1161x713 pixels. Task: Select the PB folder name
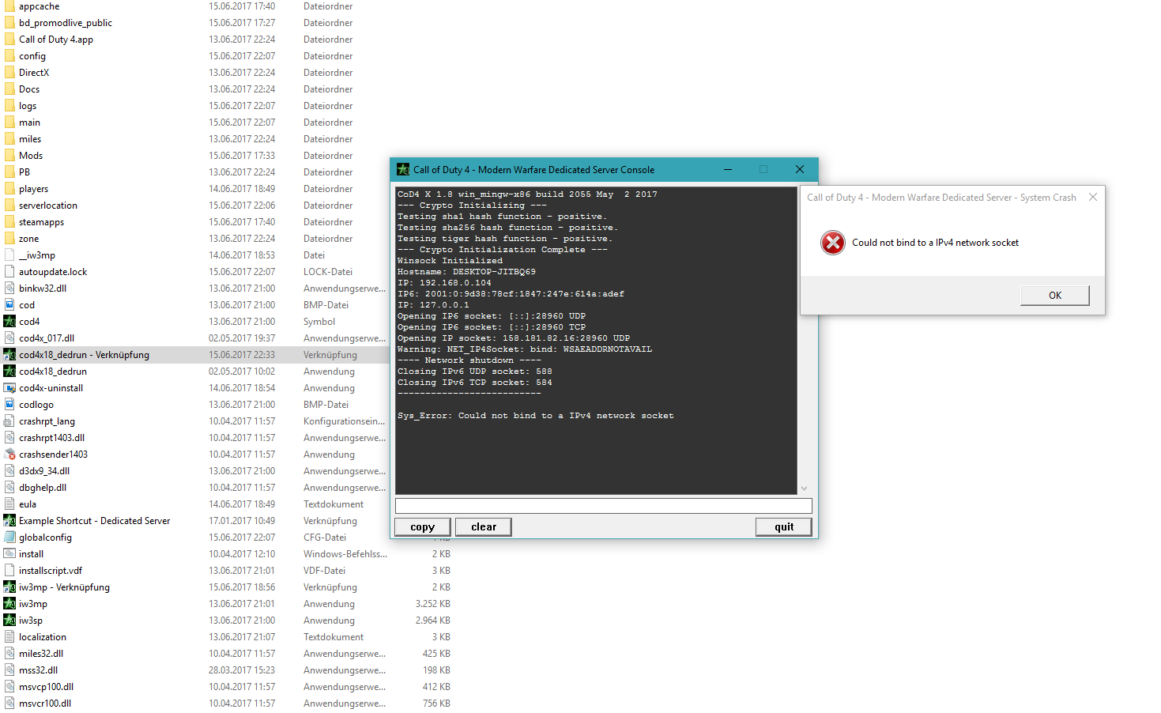25,172
